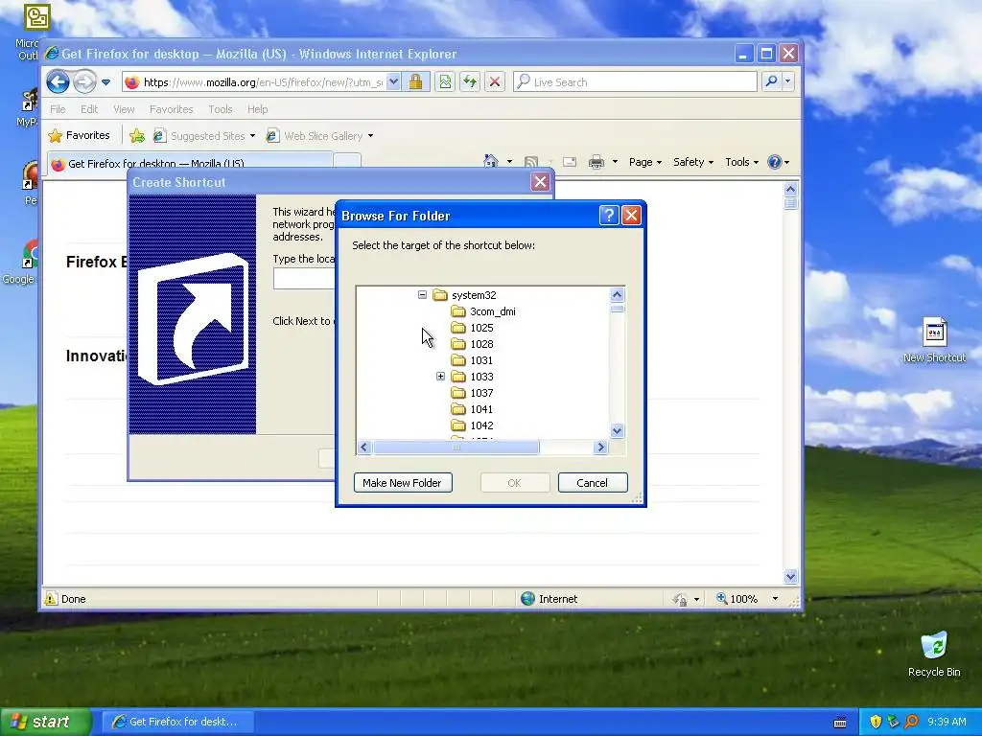Select the 1037 folder
The height and width of the screenshot is (736, 982).
[481, 392]
